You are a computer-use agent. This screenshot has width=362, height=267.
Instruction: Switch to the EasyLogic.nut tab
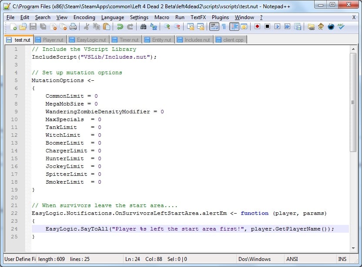pyautogui.click(x=88, y=40)
